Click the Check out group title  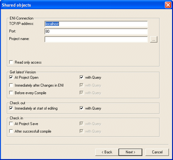[x=18, y=103]
